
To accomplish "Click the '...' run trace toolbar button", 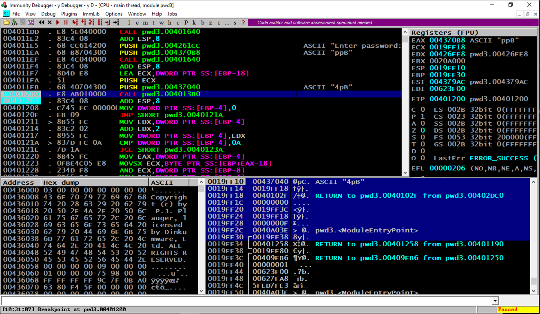I will 227,22.
